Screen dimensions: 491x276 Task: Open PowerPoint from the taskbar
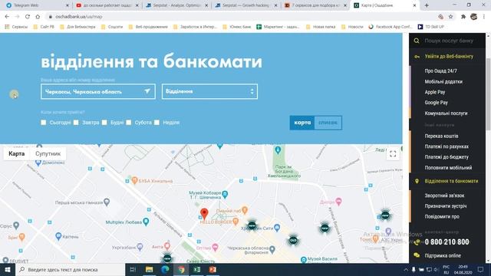[x=213, y=269]
